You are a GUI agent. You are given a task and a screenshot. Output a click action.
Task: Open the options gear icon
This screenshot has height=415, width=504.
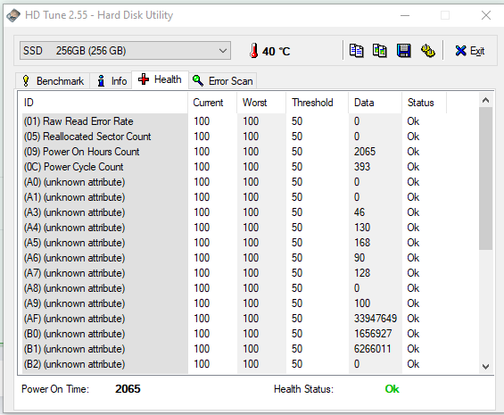pyautogui.click(x=428, y=51)
